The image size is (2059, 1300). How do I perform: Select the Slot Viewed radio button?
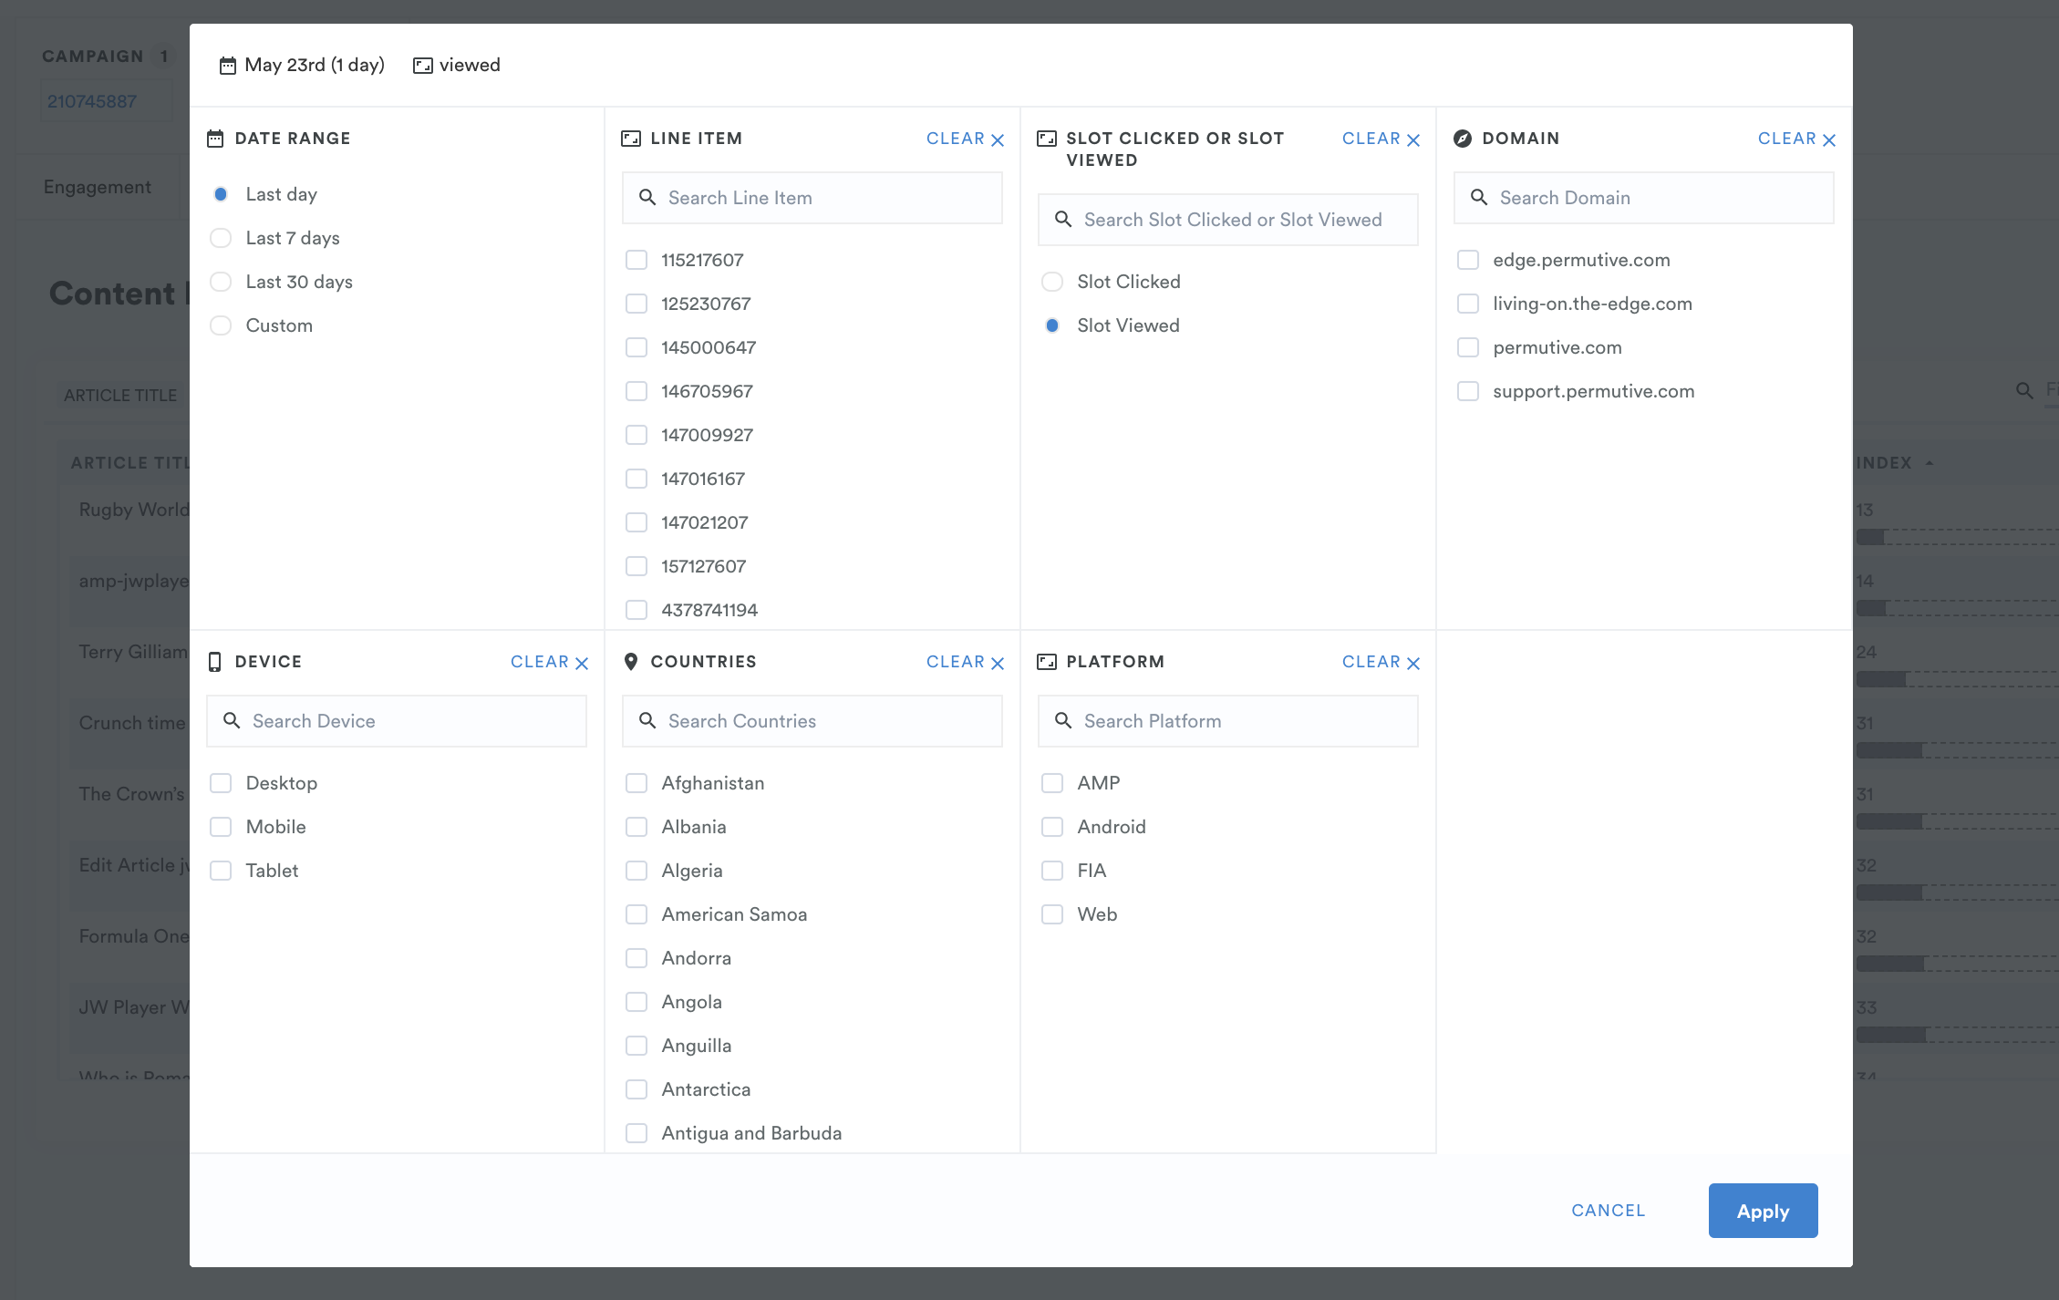pos(1052,325)
